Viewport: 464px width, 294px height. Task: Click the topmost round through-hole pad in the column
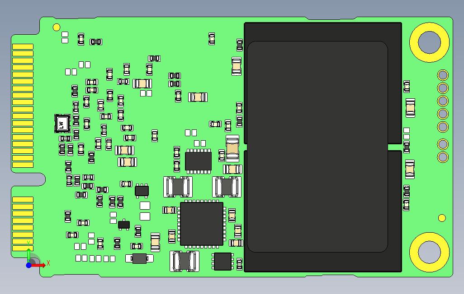coord(443,75)
